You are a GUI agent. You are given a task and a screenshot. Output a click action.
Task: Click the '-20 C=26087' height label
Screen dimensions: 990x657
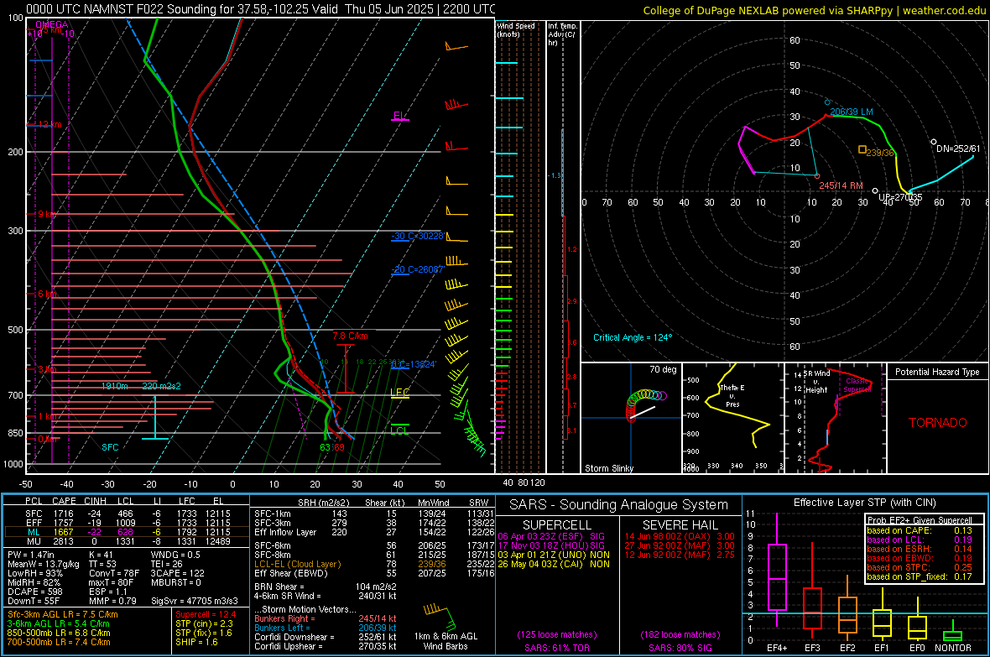[417, 269]
